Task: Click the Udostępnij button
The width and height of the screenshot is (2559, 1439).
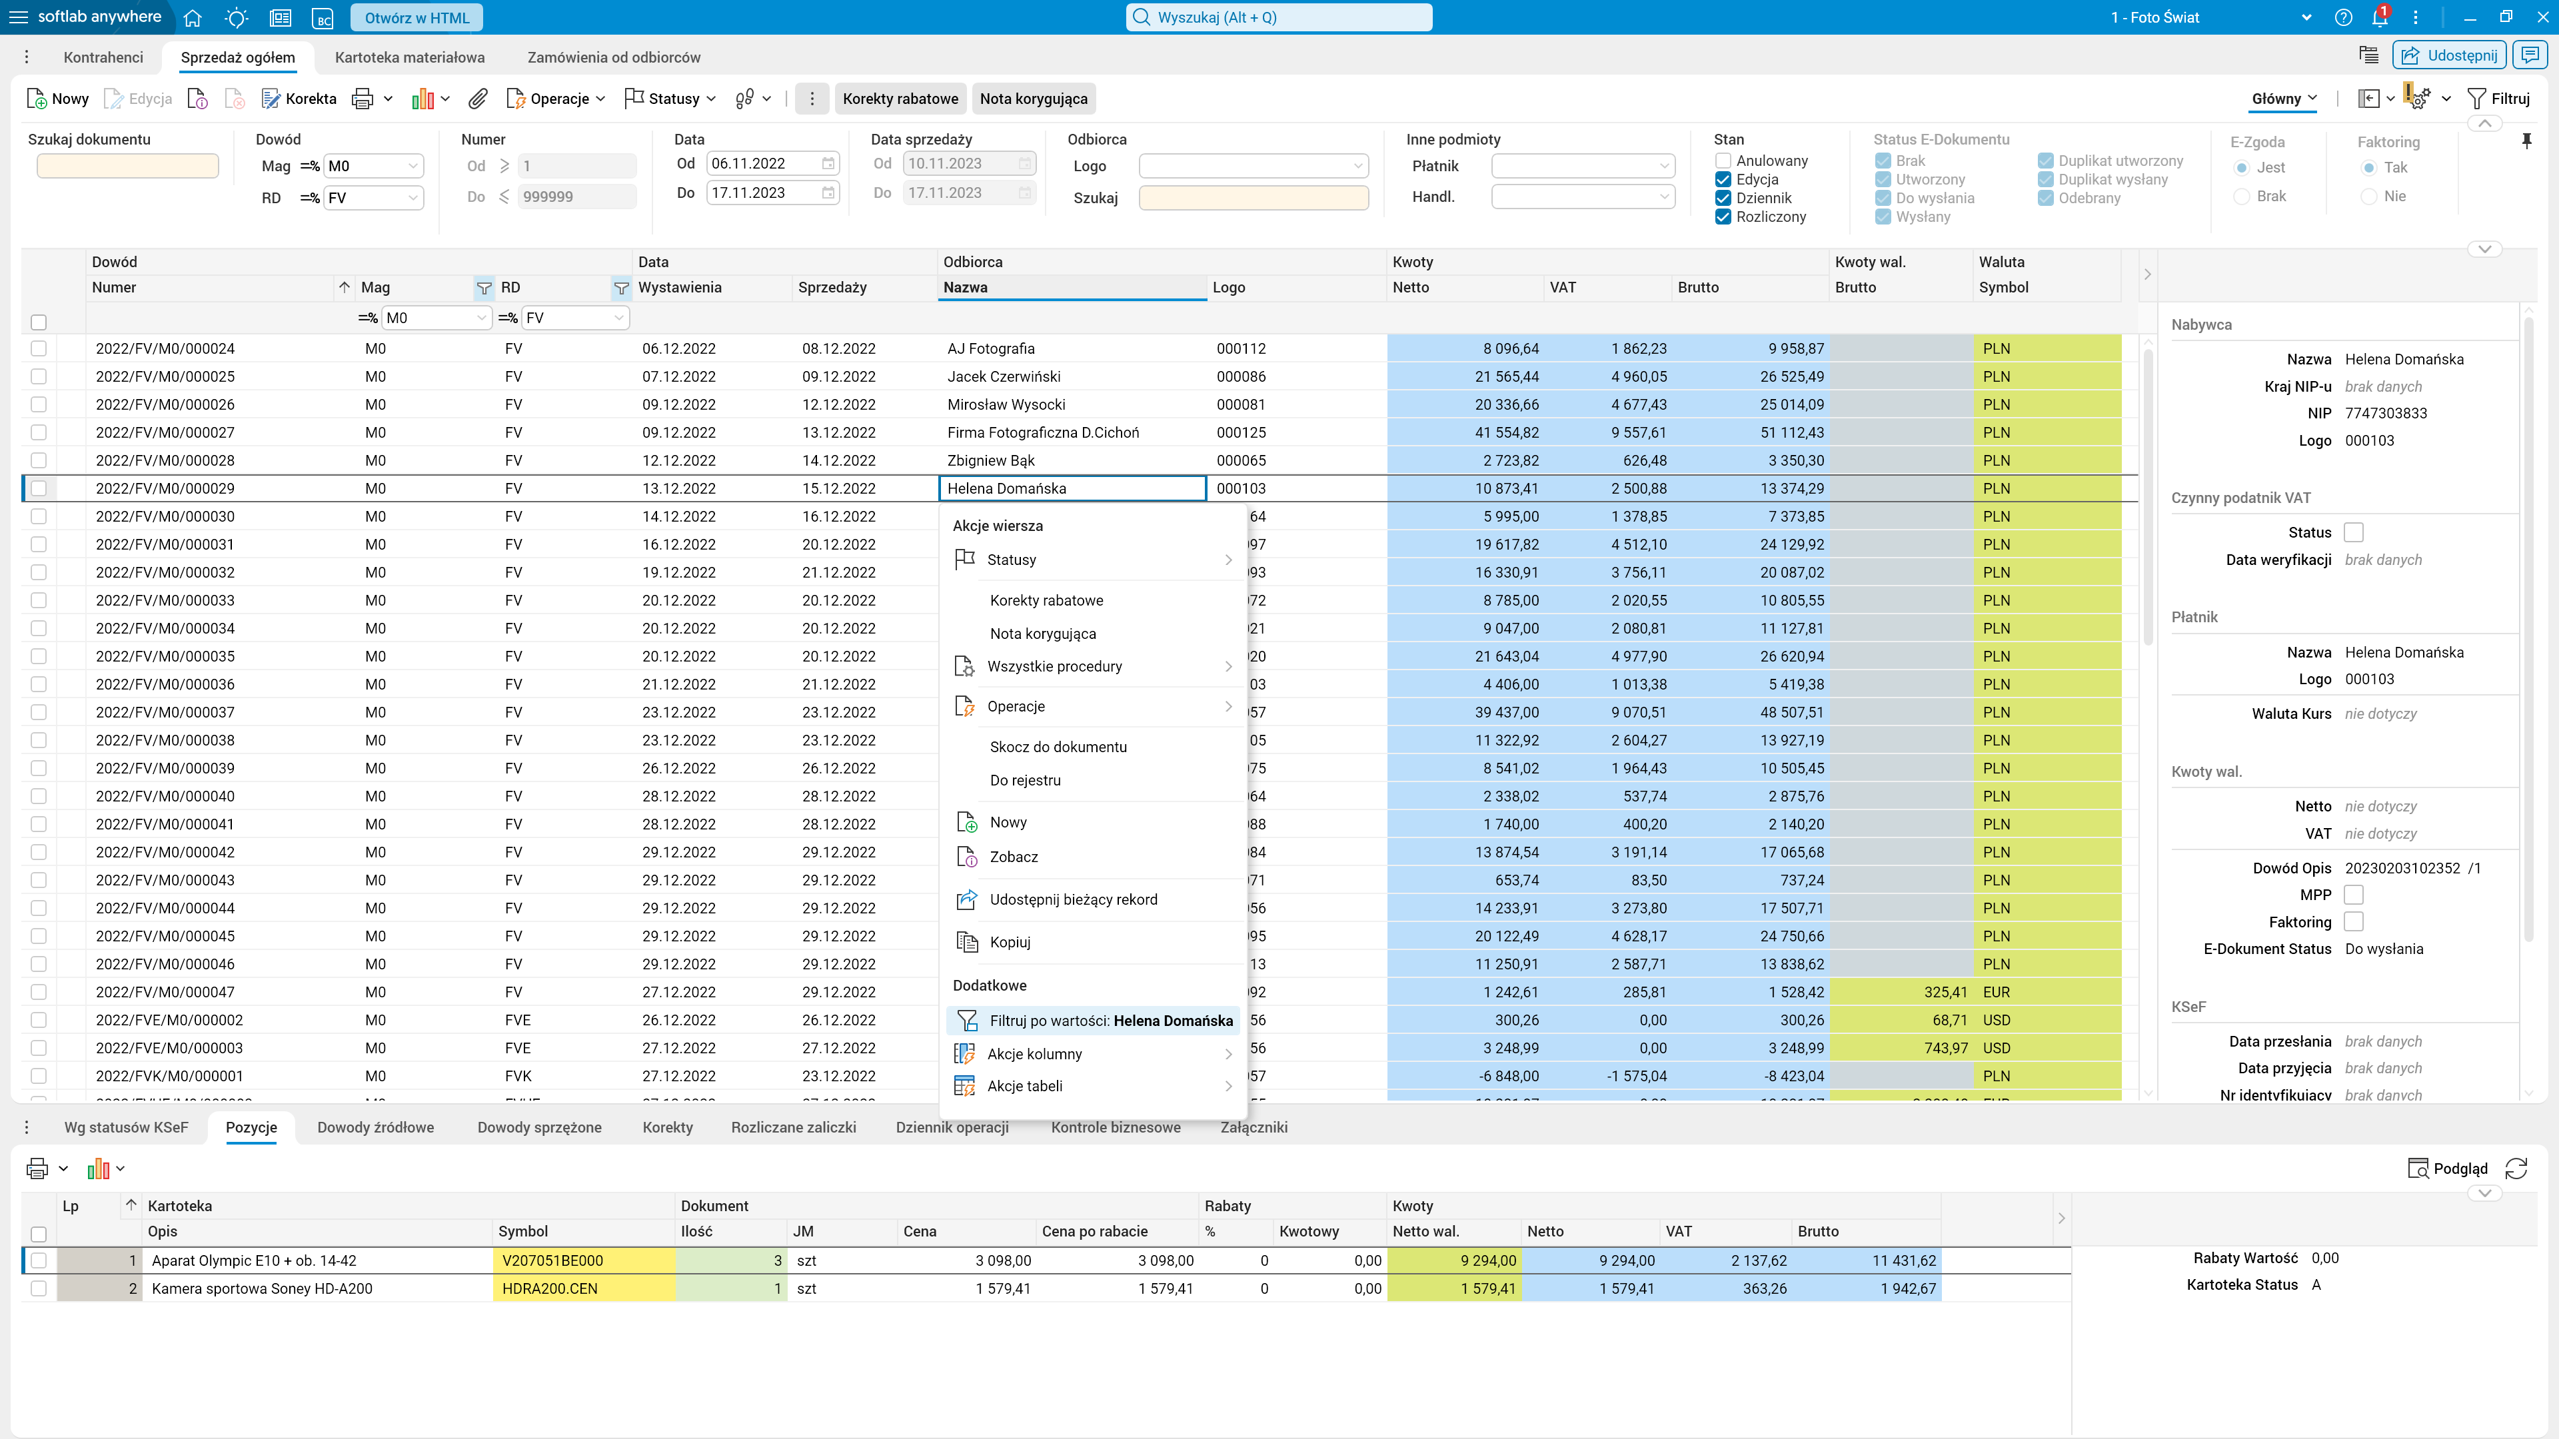Action: coord(2450,55)
